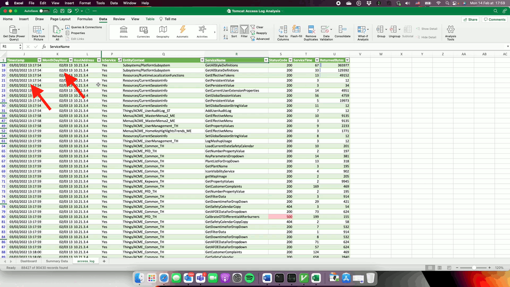Open Spotify from the Dock
The image size is (510, 287).
(250, 278)
